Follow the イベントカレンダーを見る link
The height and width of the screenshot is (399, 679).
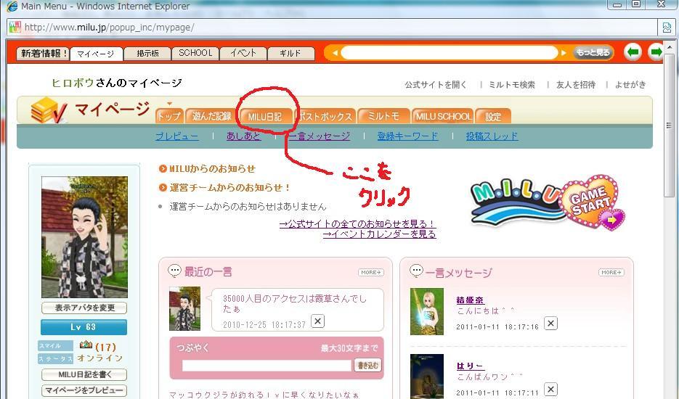click(379, 234)
